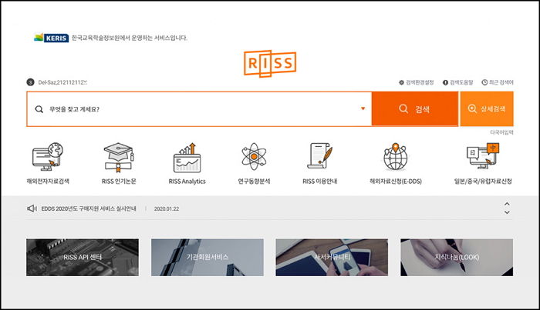Screen dimensions: 540x310
Task: Show the previous notice with up chevron
Action: point(507,204)
